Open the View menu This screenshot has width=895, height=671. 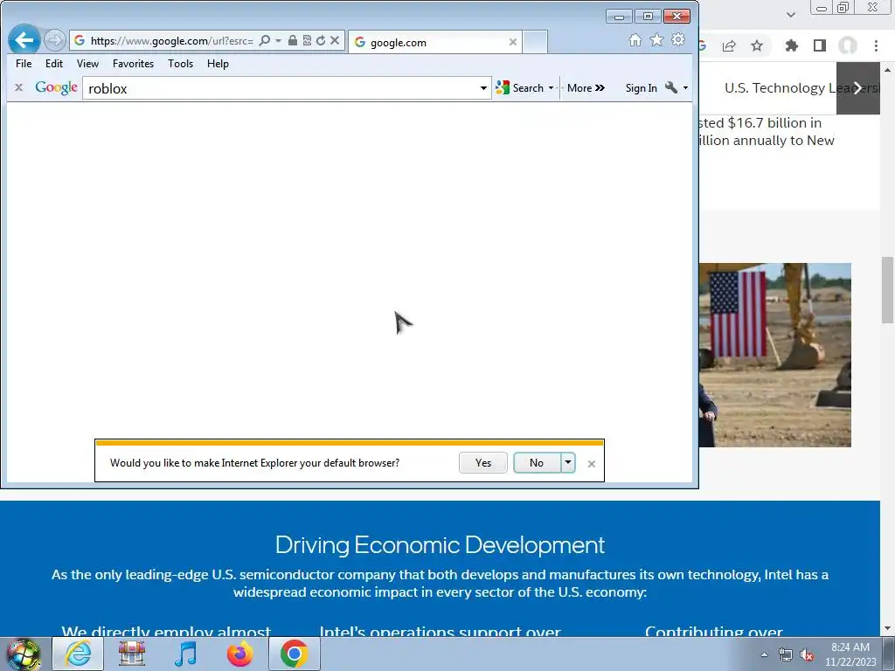[87, 64]
